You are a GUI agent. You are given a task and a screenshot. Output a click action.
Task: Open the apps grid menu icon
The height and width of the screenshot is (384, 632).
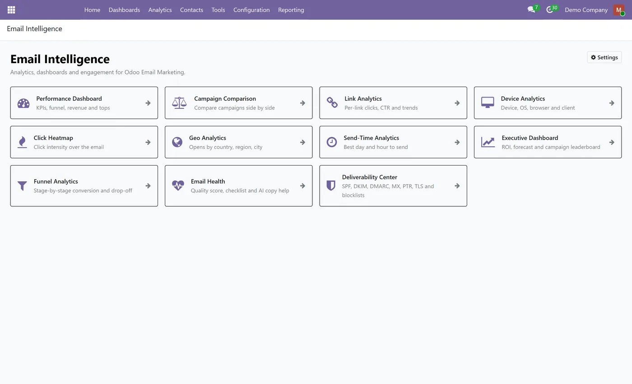tap(11, 9)
